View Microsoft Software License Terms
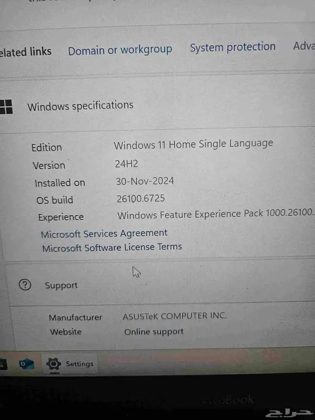Viewport: 315px width, 420px height. (112, 247)
